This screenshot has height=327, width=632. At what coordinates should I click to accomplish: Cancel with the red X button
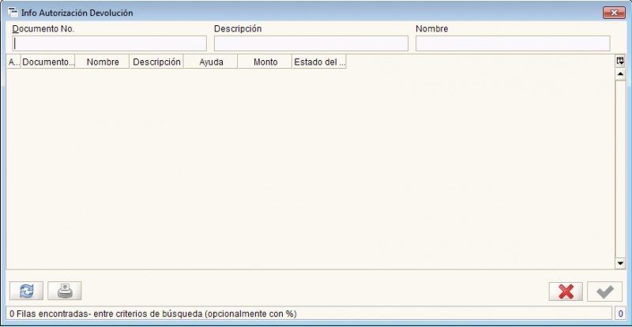click(x=566, y=291)
